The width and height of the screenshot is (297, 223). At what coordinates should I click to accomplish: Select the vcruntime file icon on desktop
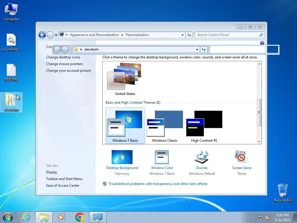(11, 42)
